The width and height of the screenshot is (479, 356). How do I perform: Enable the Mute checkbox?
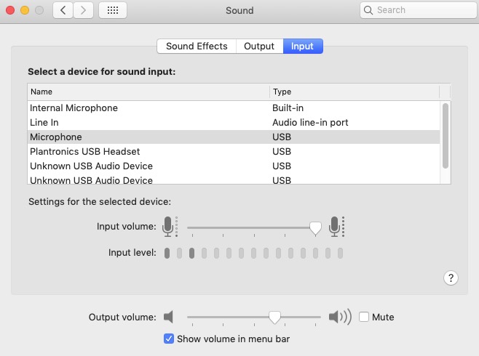click(x=364, y=317)
